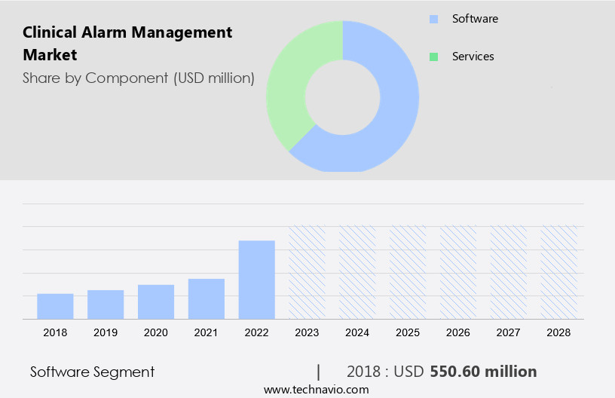The image size is (615, 398).
Task: Click the hatched 2026 forecast bar
Action: [458, 272]
